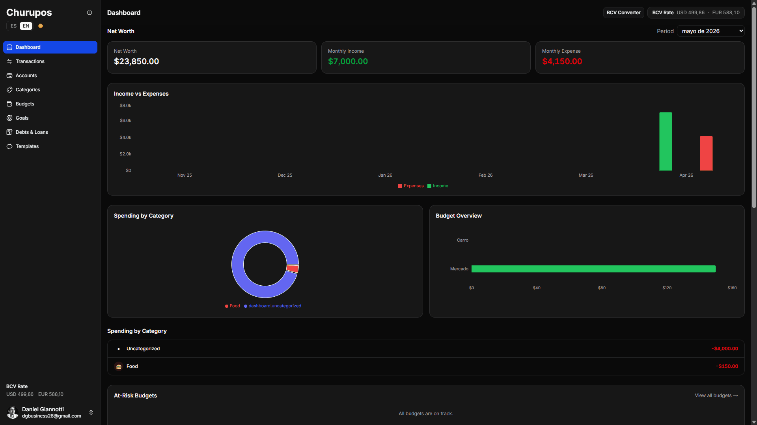The image size is (757, 425).
Task: Click the Net Worth $23,850.00 value
Action: (x=136, y=61)
